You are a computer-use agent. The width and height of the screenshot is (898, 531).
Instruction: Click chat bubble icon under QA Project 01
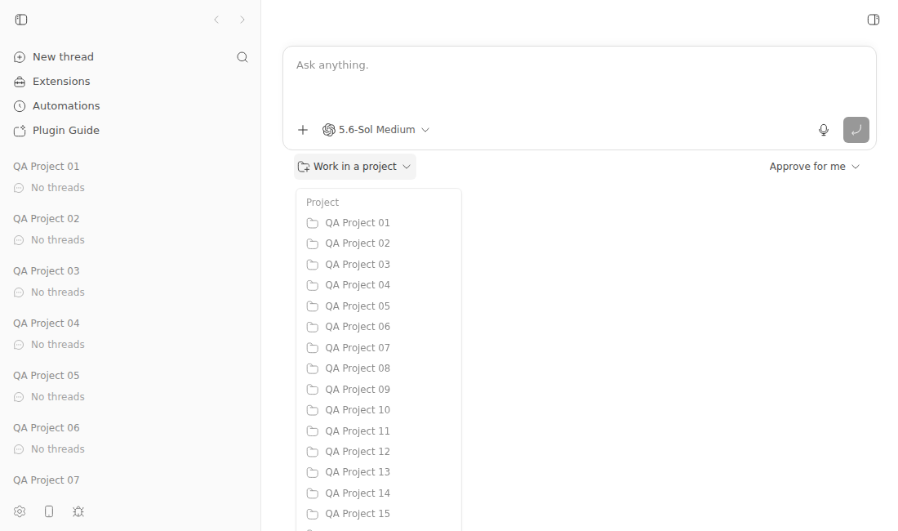pos(19,188)
